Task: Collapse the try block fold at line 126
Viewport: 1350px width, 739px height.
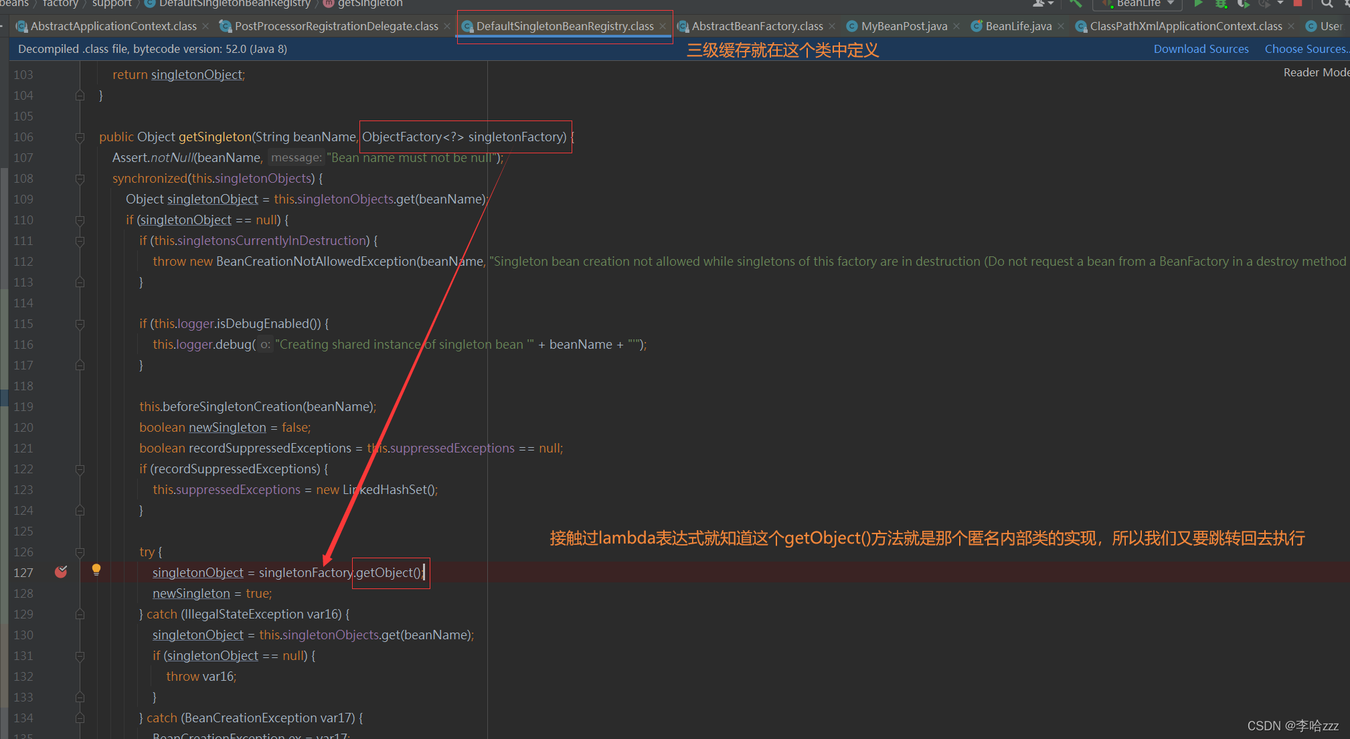Action: click(x=80, y=552)
